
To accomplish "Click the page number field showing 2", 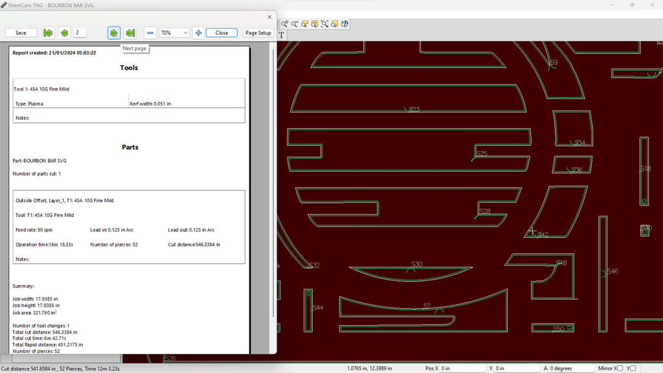I will (80, 32).
